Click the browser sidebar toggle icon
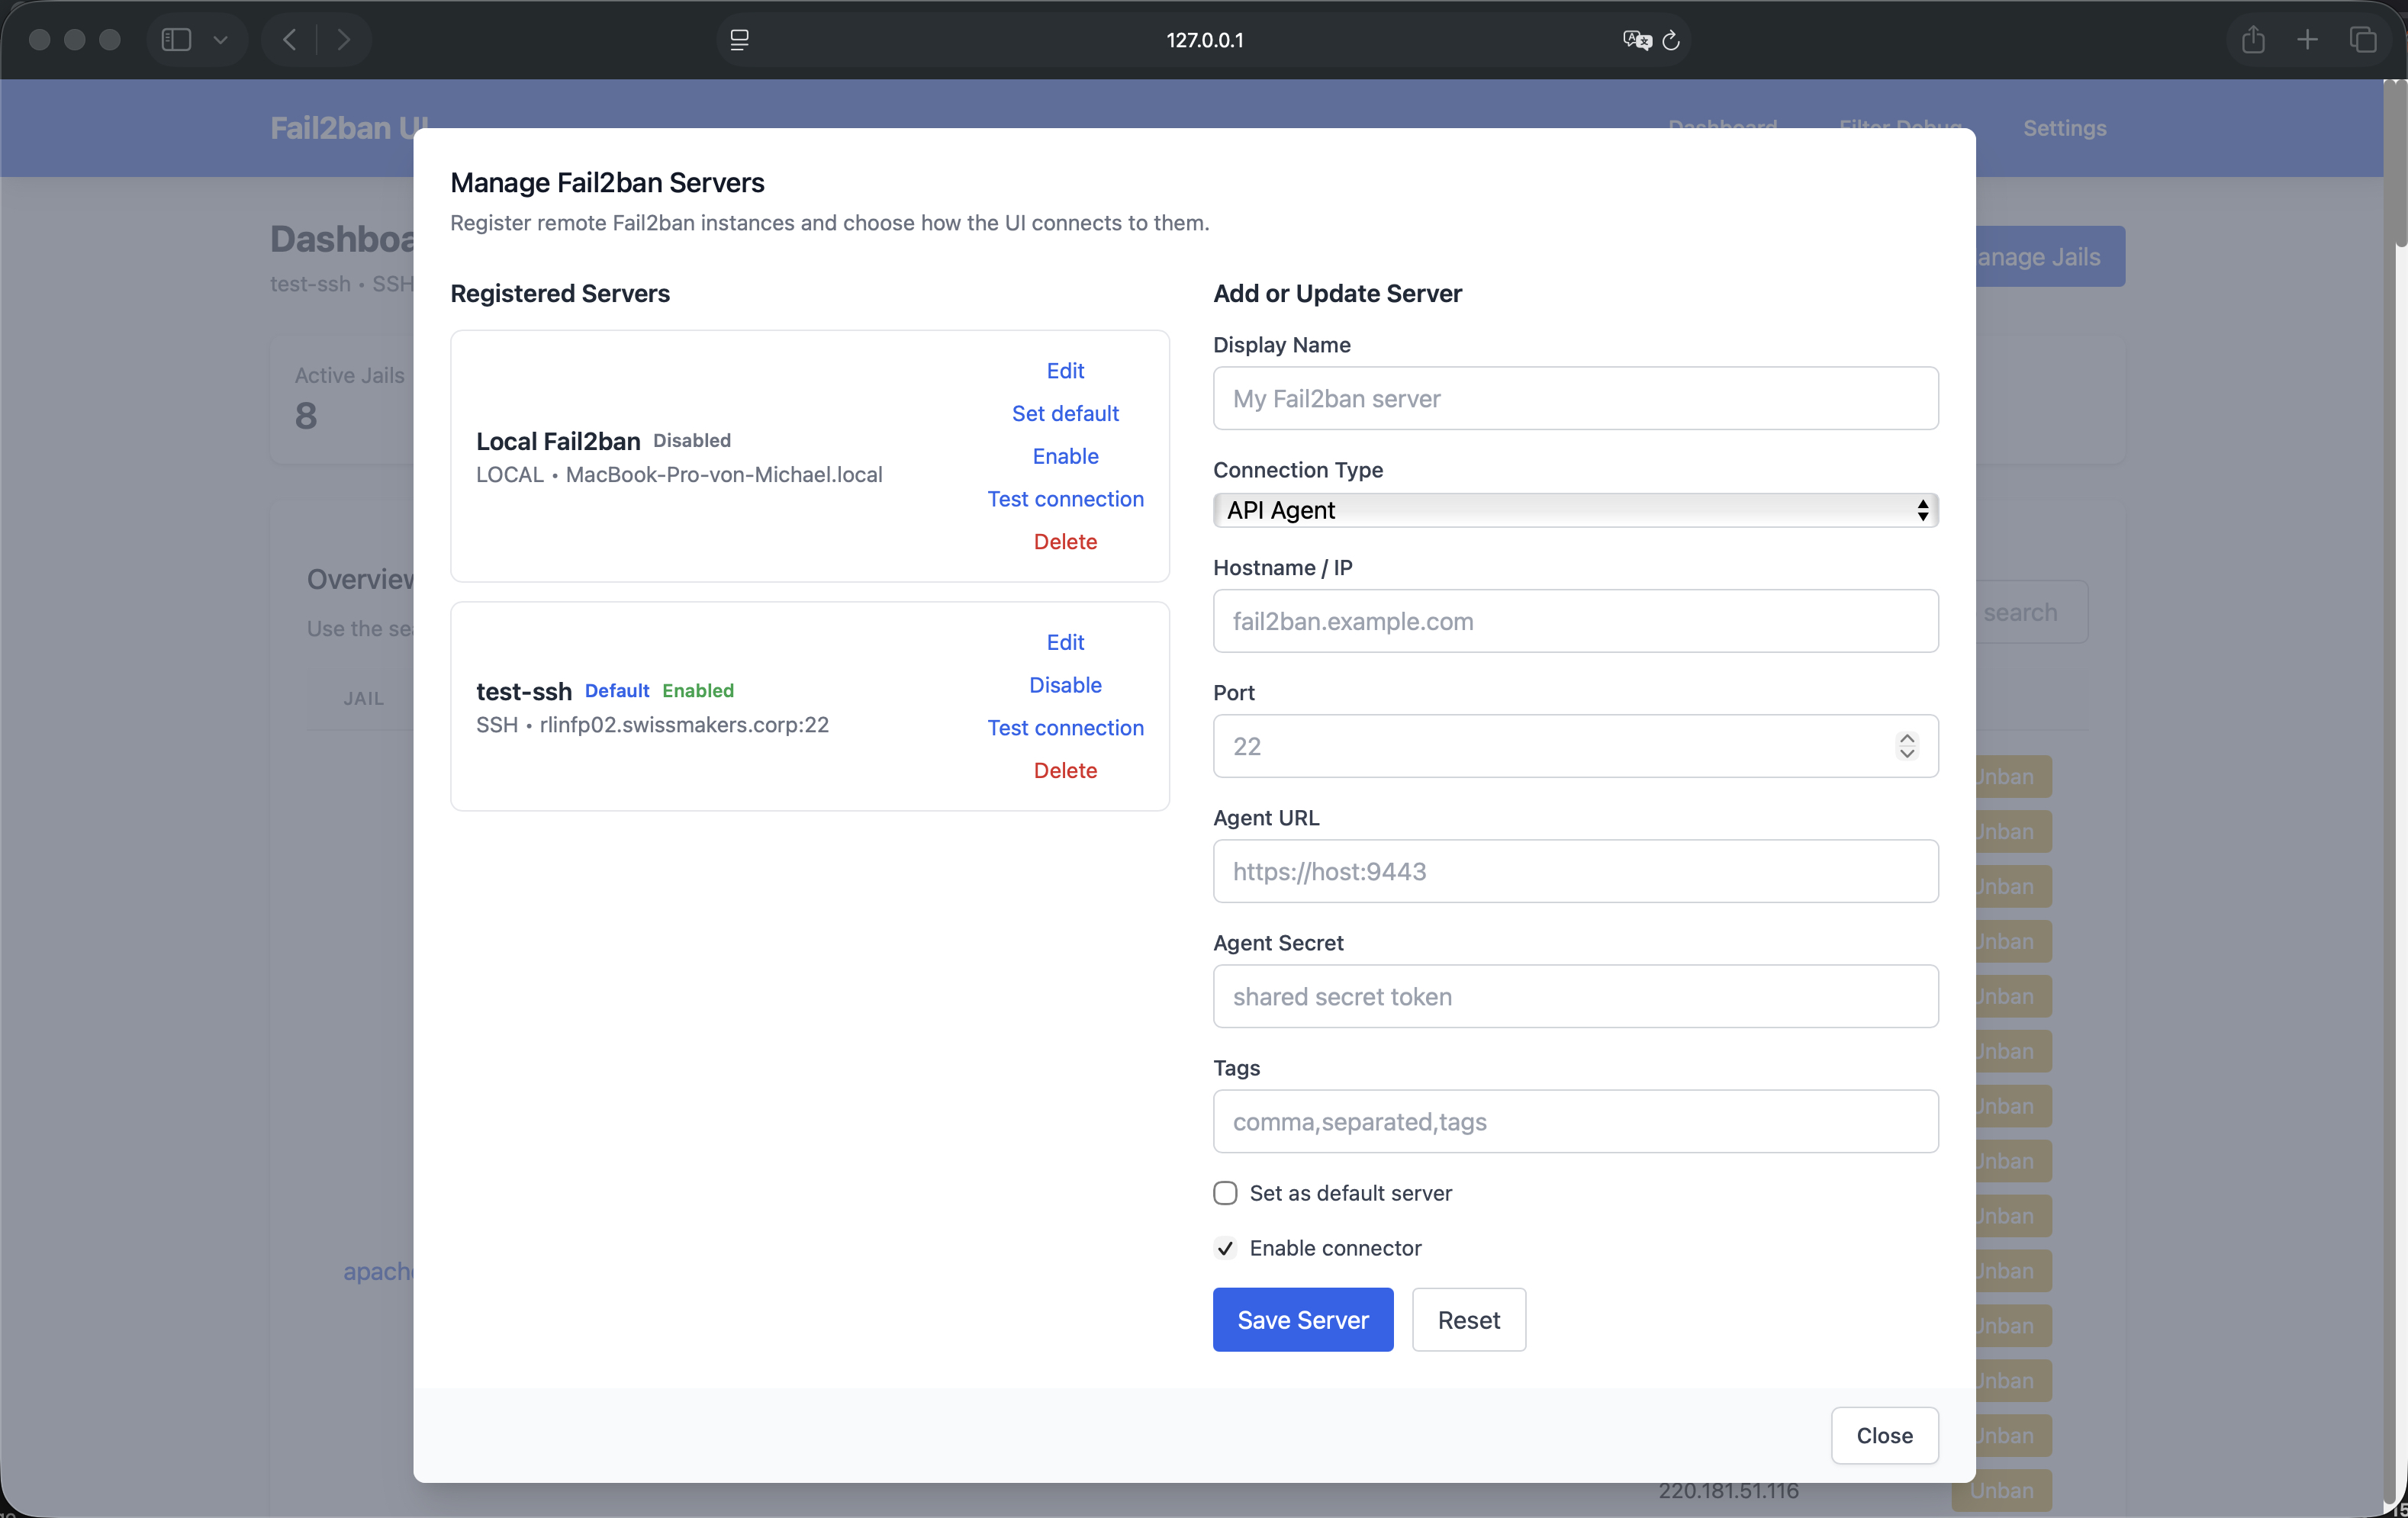 click(176, 39)
